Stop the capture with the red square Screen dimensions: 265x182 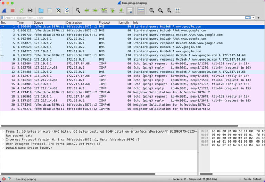(x=13, y=11)
